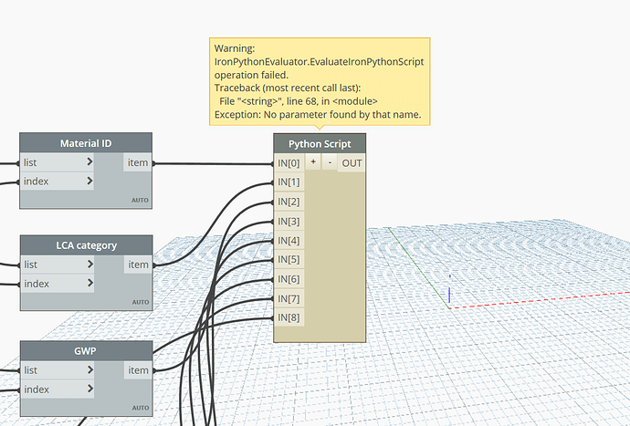
Task: Open Material ID AUTO lacing option
Action: [140, 200]
